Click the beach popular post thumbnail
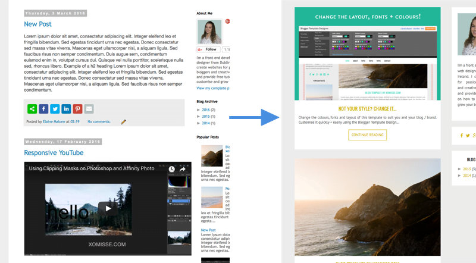Screen dimensions: 476x263 212,197
